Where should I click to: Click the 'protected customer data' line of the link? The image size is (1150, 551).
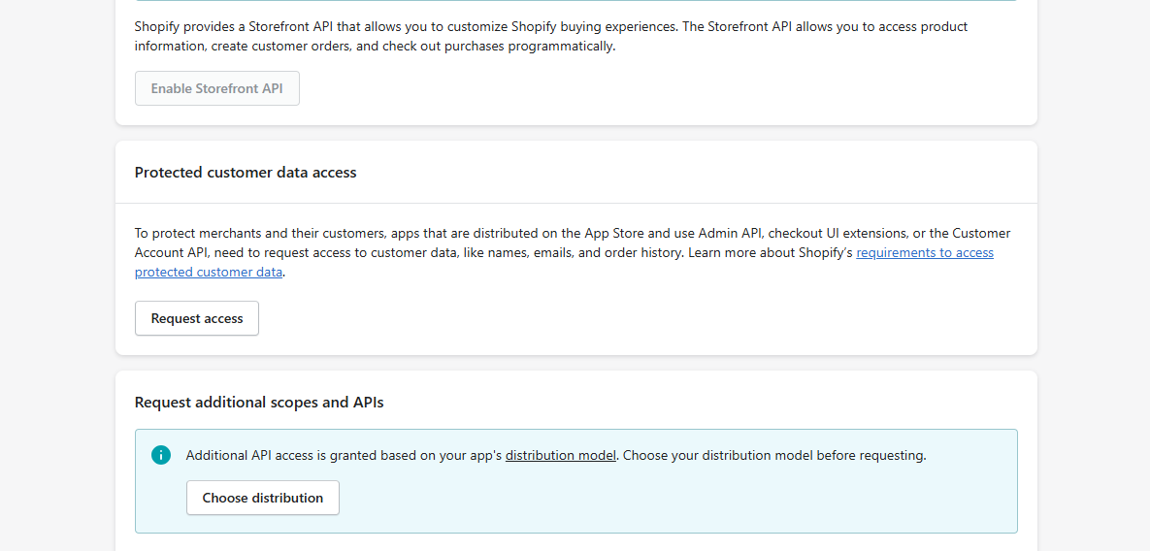209,272
